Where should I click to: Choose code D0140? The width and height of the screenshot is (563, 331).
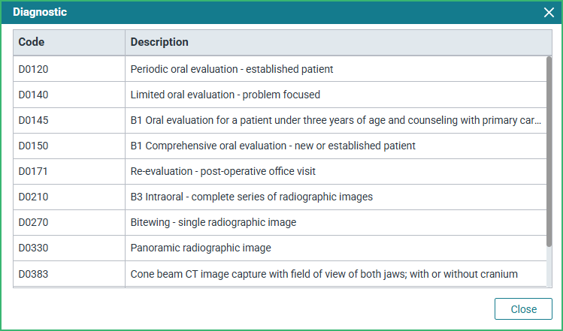click(33, 95)
